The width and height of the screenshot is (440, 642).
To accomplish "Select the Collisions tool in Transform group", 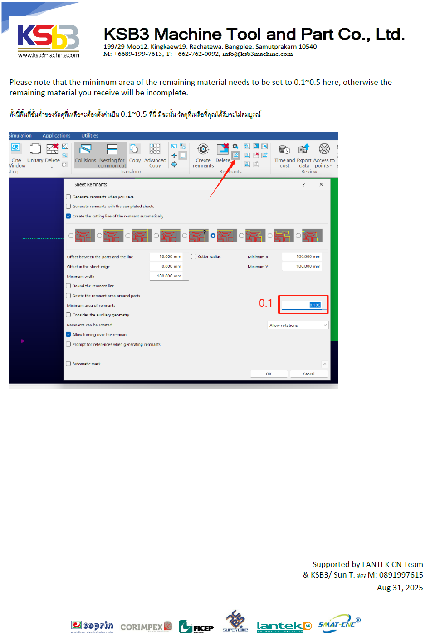I will point(85,149).
